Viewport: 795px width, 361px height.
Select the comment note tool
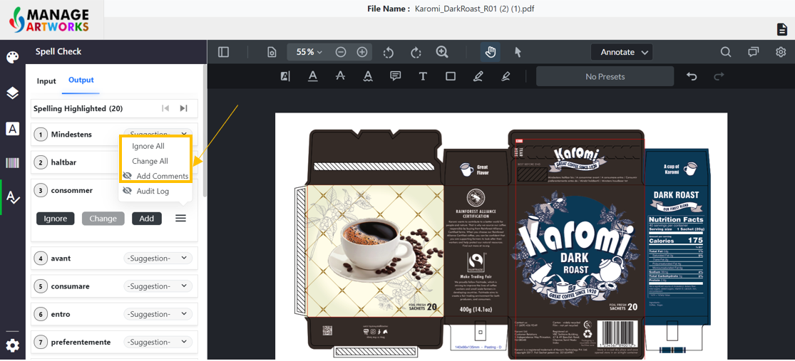396,76
